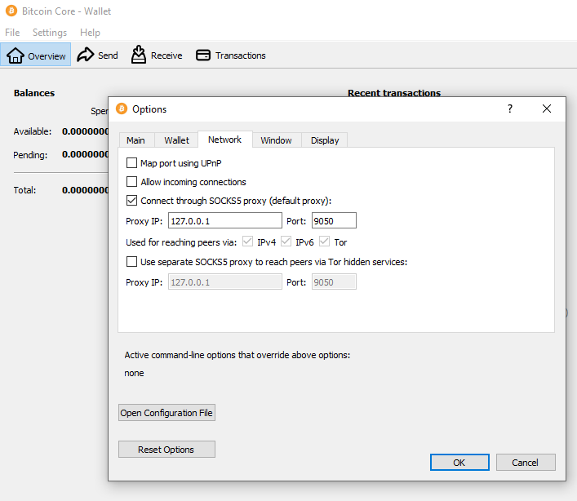Open the Transactions page
Screen dimensions: 577x501
(231, 55)
